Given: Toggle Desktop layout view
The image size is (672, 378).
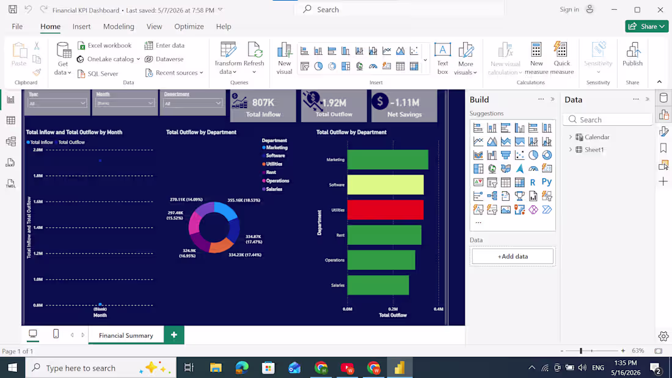Looking at the screenshot, I should click(33, 334).
